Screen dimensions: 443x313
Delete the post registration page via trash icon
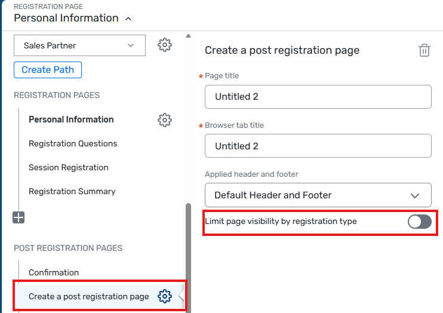(424, 50)
